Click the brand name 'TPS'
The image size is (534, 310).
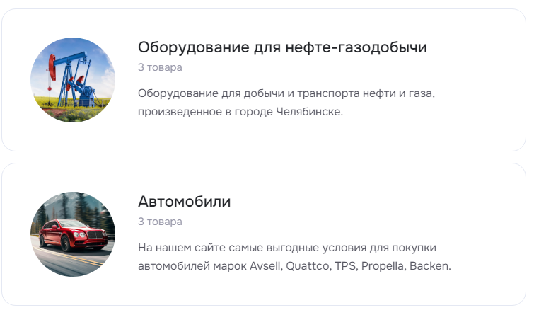pos(346,265)
